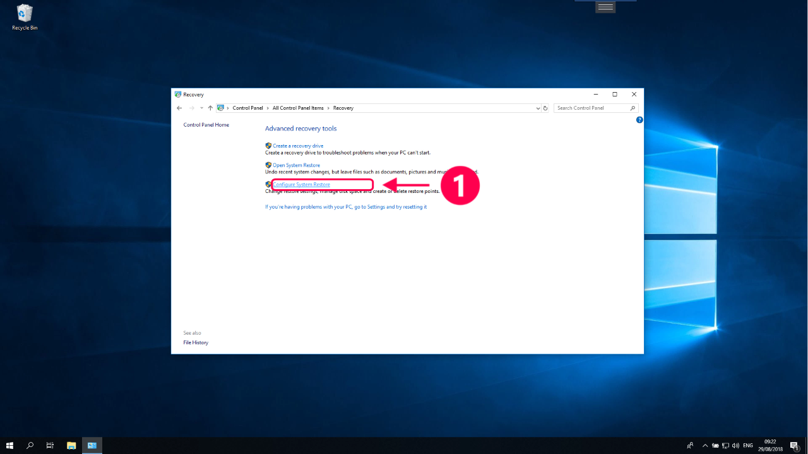Open the Action Center notifications icon
Screen dimensions: 808x454
click(x=795, y=445)
